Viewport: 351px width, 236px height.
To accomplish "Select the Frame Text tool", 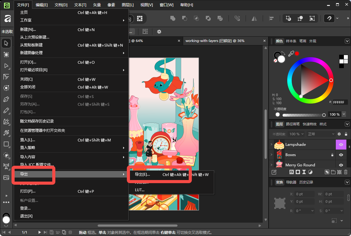I will pos(6,166).
